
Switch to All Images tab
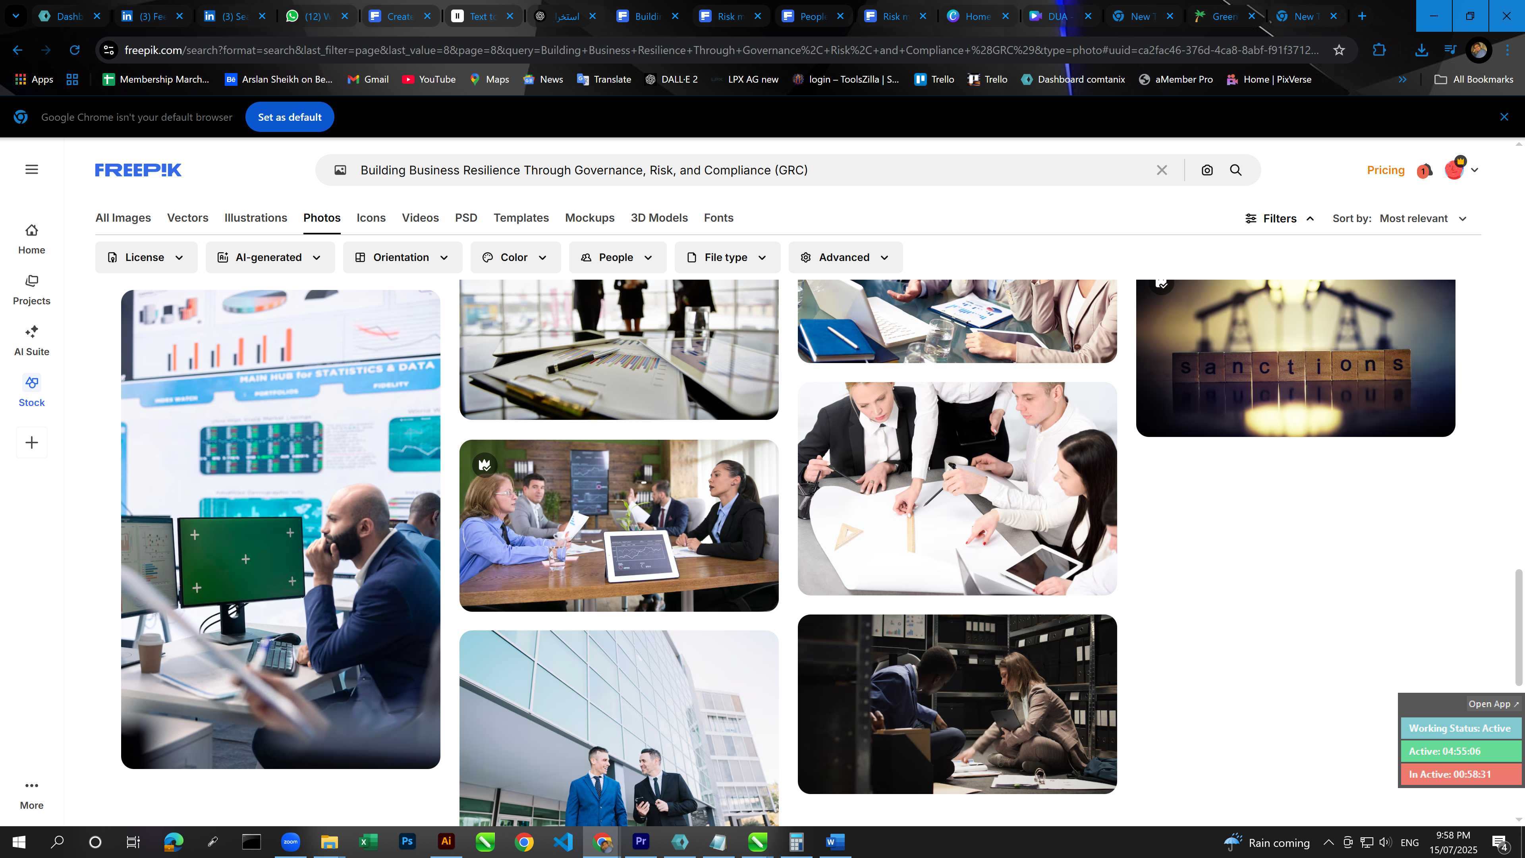[123, 218]
